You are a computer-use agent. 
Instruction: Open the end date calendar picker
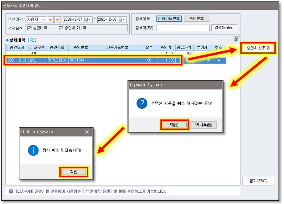coord(121,19)
